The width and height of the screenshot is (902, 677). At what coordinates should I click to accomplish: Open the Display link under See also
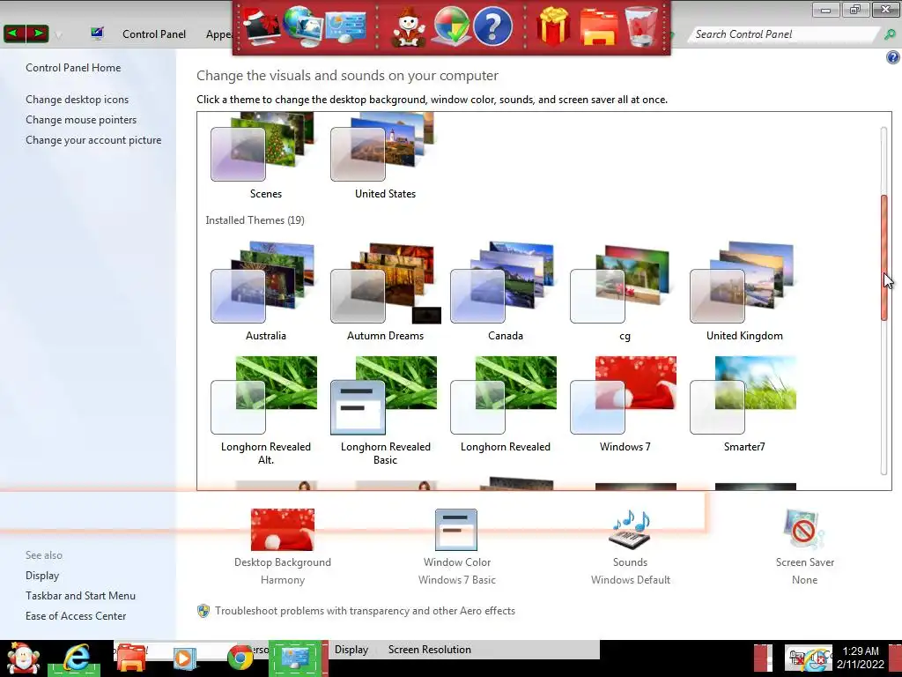click(42, 576)
